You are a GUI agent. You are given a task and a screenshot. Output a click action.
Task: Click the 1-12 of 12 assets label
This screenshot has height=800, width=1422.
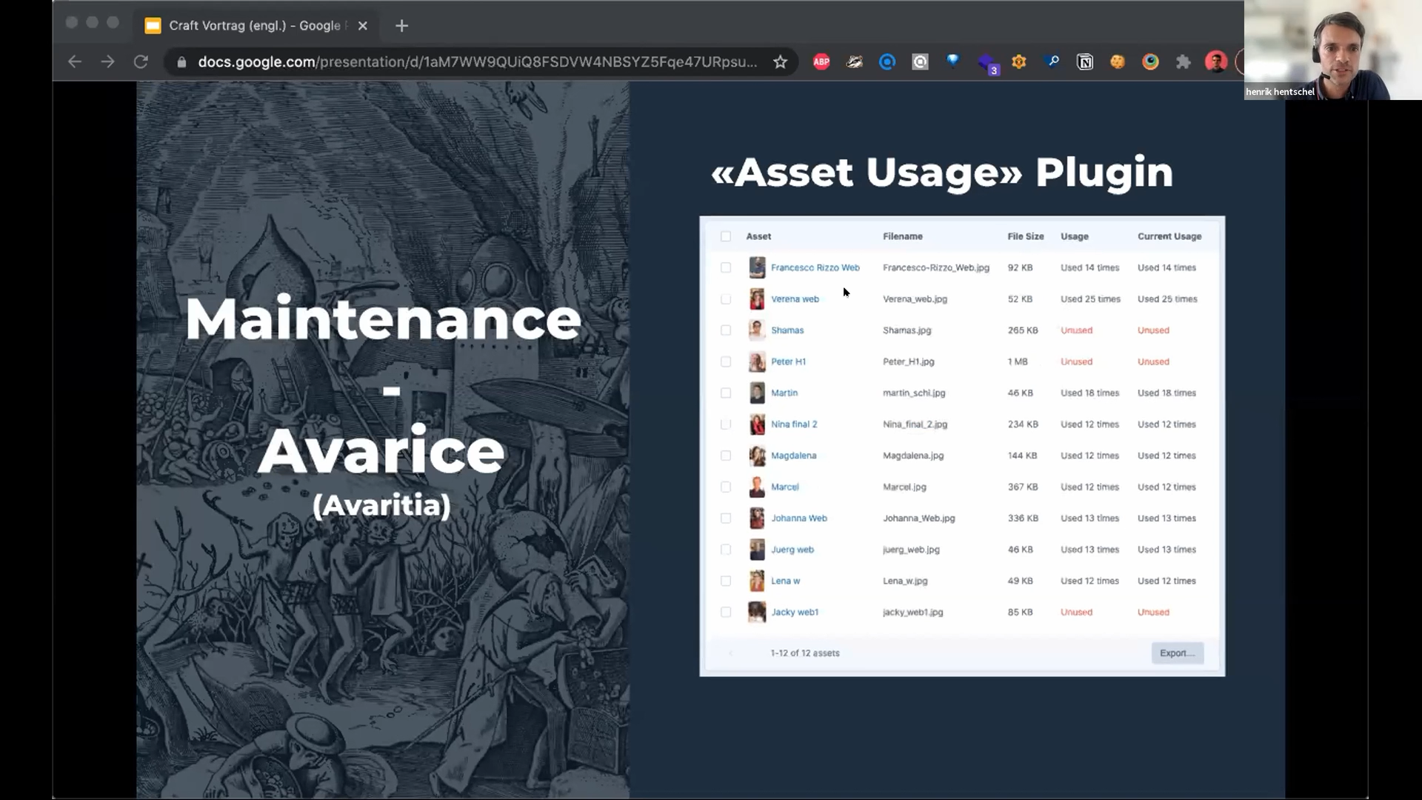804,653
